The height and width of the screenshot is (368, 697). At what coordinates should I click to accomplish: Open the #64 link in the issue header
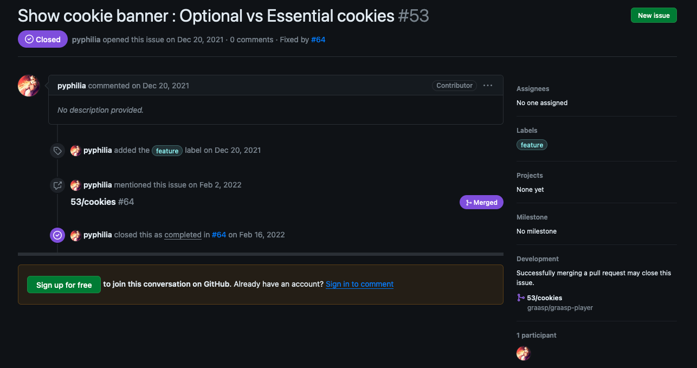pyautogui.click(x=318, y=40)
